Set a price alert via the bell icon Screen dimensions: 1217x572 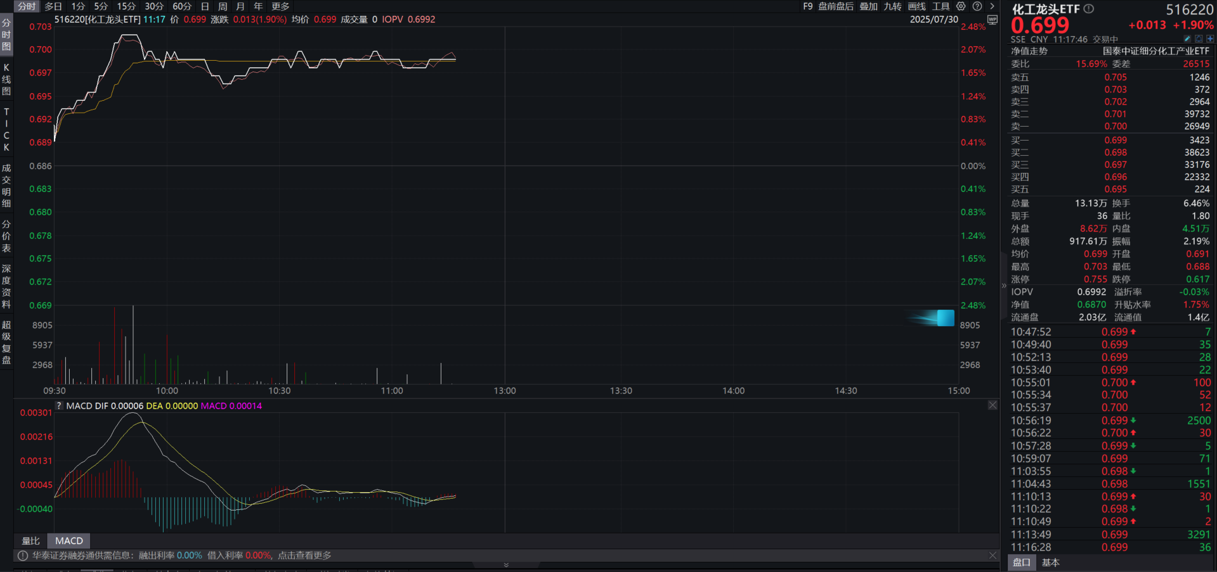(x=1199, y=39)
